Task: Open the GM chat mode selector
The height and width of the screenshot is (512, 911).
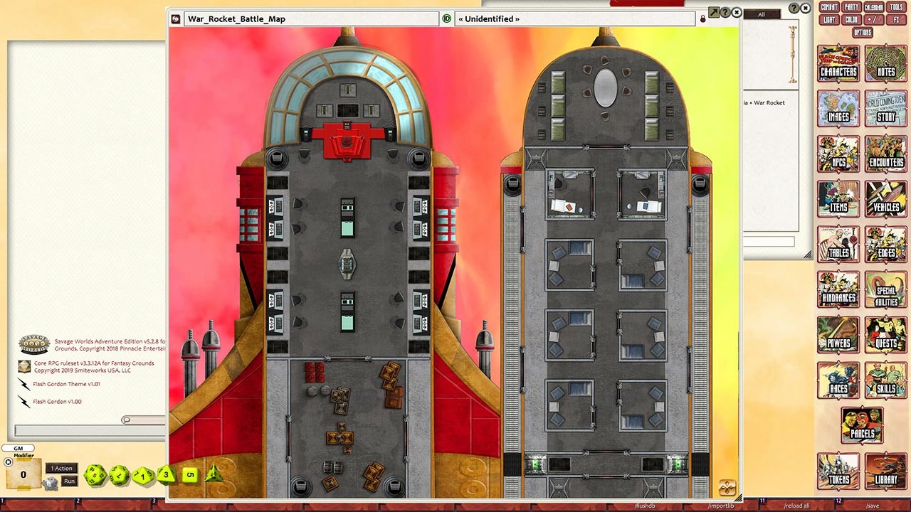Action: tap(19, 448)
